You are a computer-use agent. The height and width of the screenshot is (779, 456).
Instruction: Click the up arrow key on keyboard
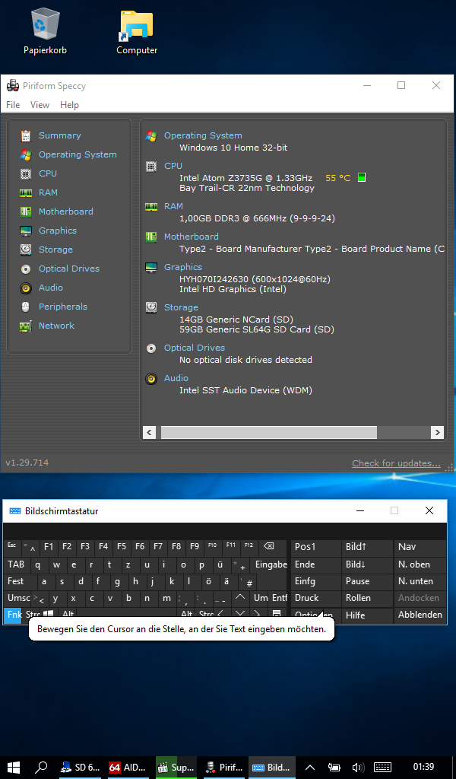240,598
